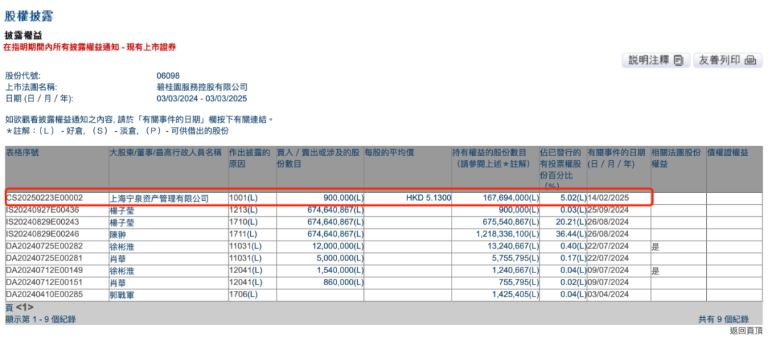Click the 作出披露的原因 column header
This screenshot has width=768, height=337.
click(x=250, y=158)
